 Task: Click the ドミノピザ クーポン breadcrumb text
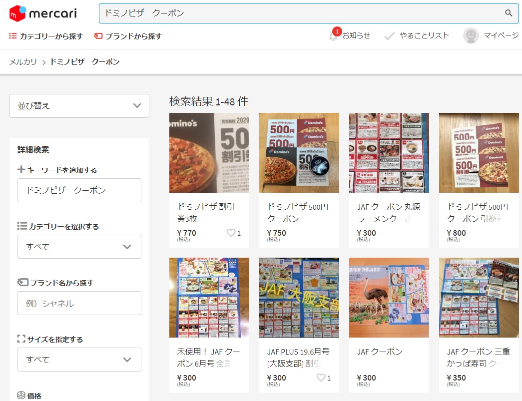coord(85,62)
